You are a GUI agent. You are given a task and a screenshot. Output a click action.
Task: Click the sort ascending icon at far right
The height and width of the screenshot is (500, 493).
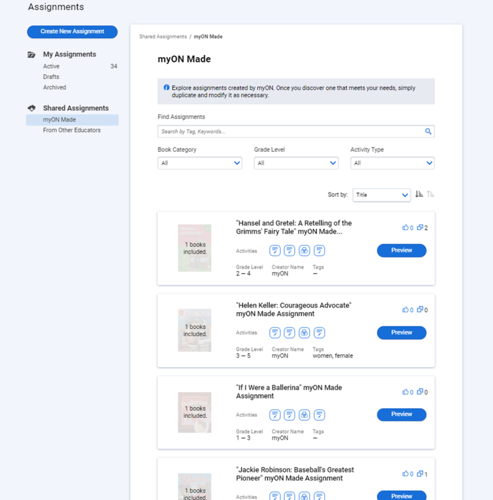click(x=430, y=194)
